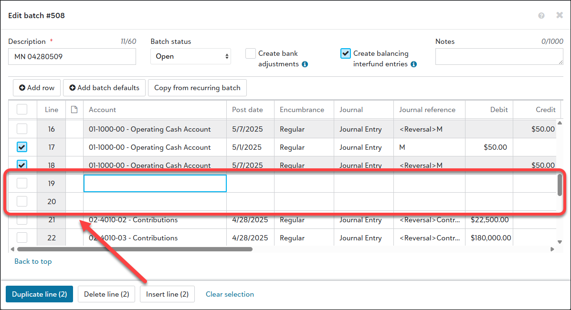Show info about balancing interfund entries
571x310 pixels.
click(413, 64)
